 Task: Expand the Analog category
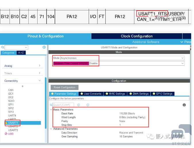(39, 66)
